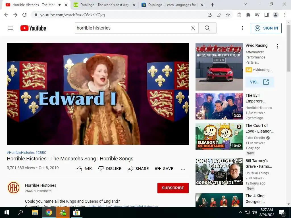Open the Horrible Histories channel avatar
Screen dimensions: 291x218
tap(14, 188)
